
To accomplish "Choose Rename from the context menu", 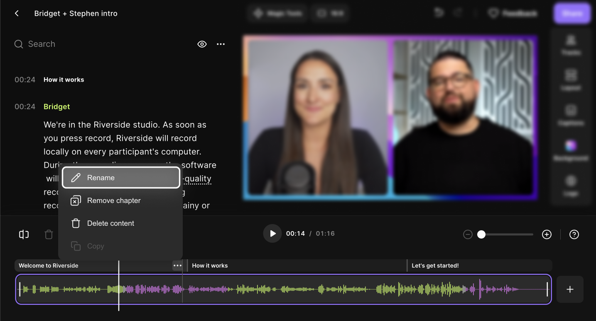I will click(121, 178).
